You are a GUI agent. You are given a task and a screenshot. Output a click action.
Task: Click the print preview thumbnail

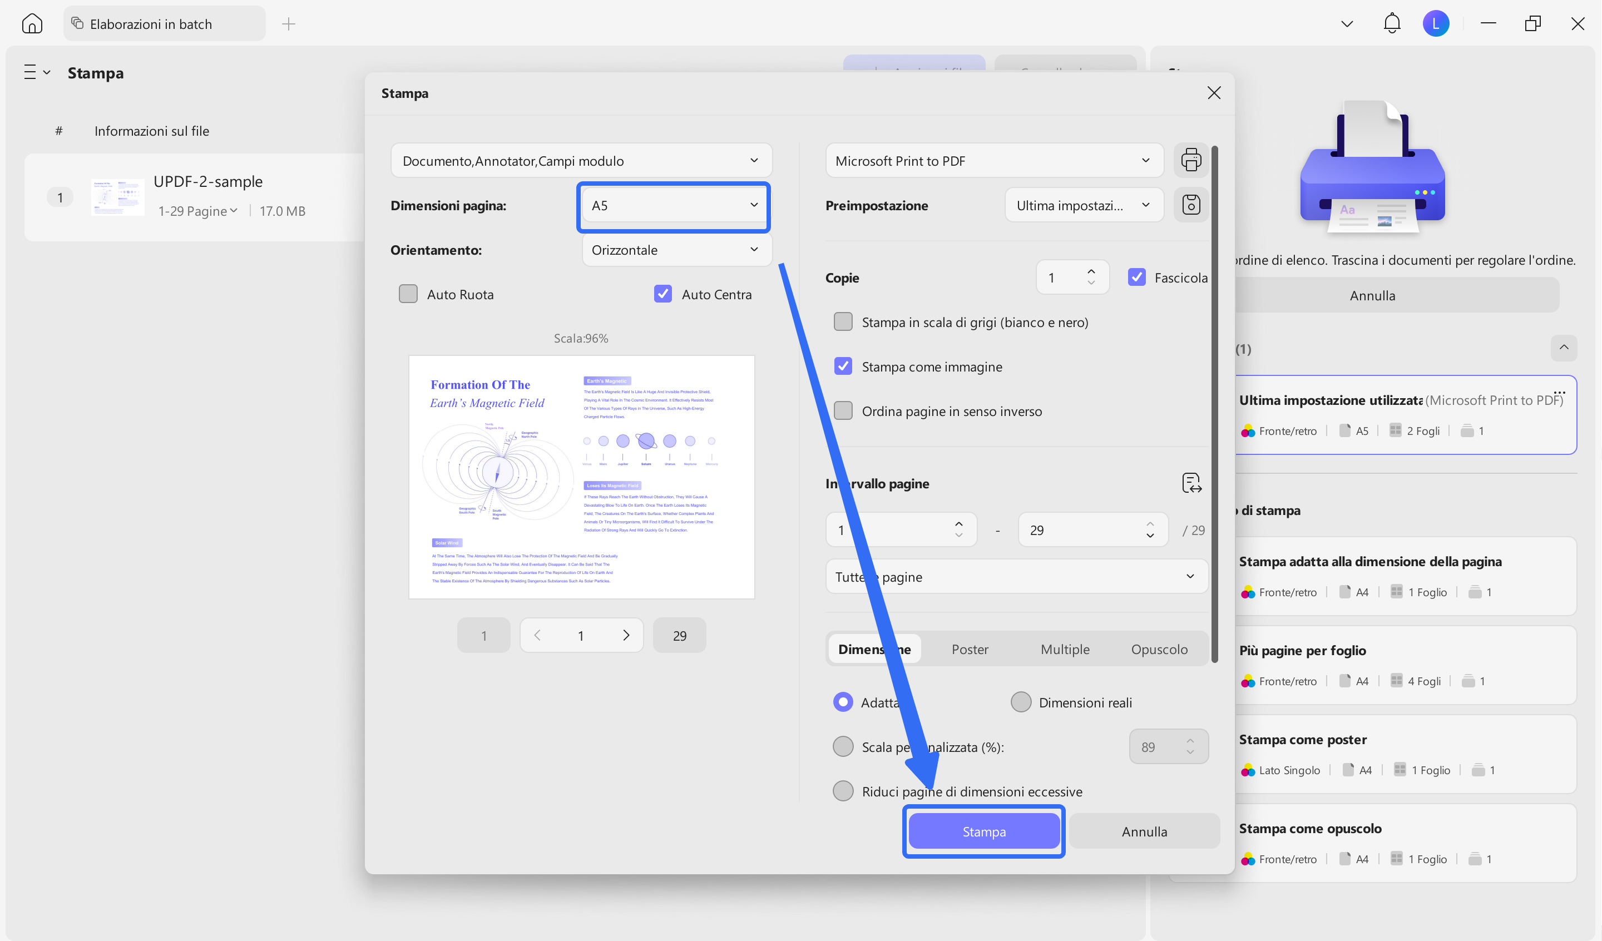pos(581,477)
